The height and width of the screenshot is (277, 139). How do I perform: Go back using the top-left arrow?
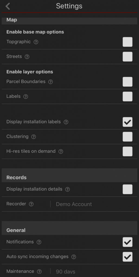coord(8,6)
